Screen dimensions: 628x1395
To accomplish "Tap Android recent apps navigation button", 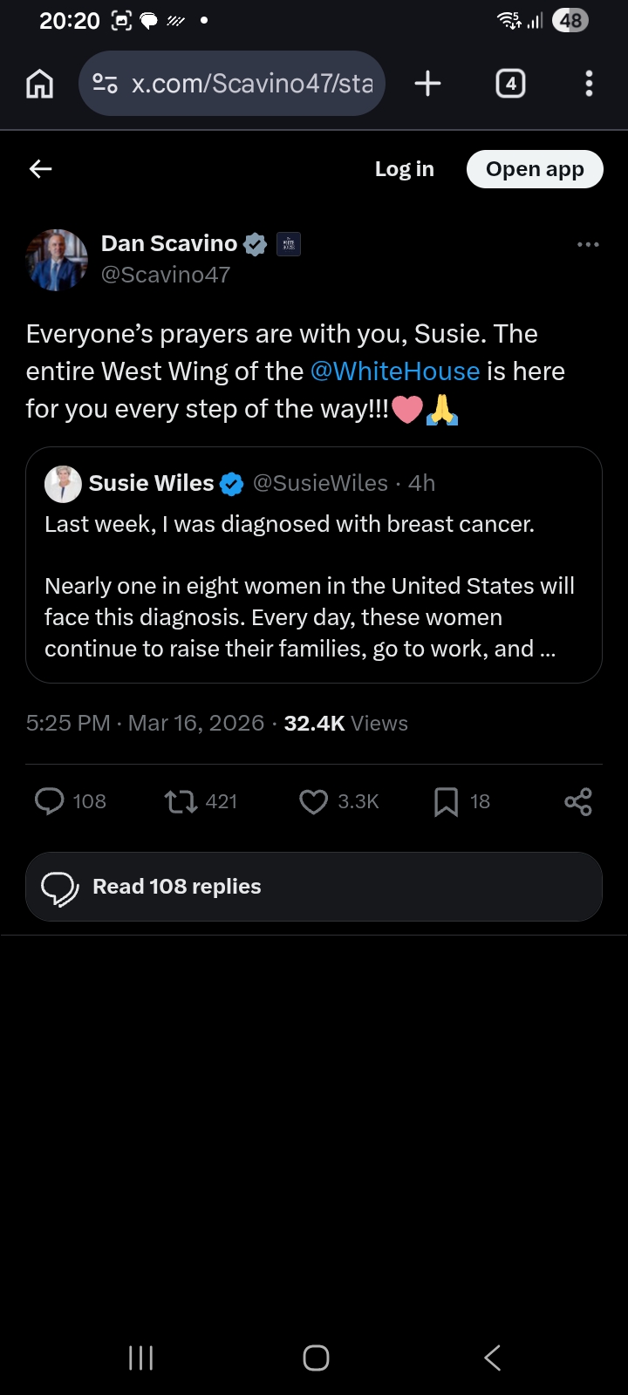I will pos(140,1358).
